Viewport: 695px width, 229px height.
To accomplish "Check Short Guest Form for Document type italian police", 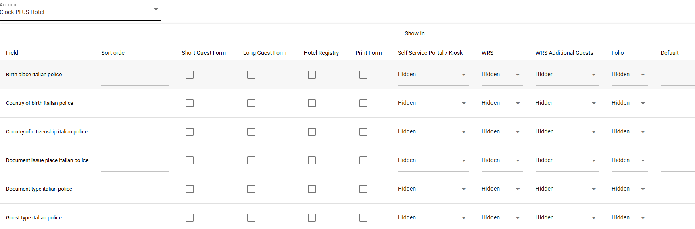I will coord(190,189).
